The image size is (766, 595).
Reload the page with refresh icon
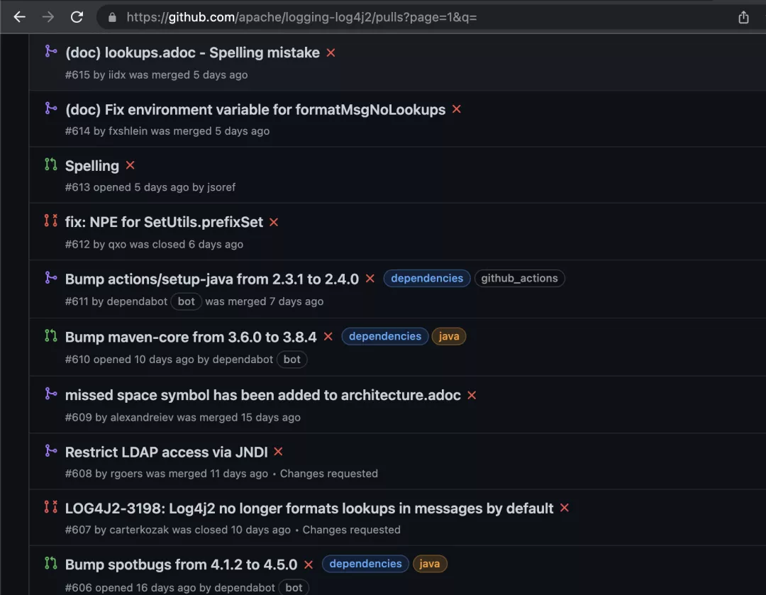point(77,17)
